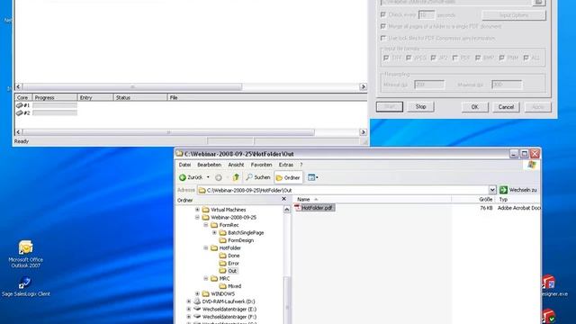
Task: Click the OK button in the dialog
Action: coord(474,107)
